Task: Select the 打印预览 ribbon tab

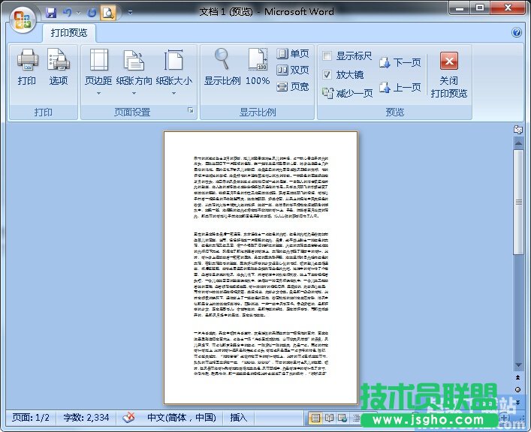Action: pyautogui.click(x=69, y=33)
